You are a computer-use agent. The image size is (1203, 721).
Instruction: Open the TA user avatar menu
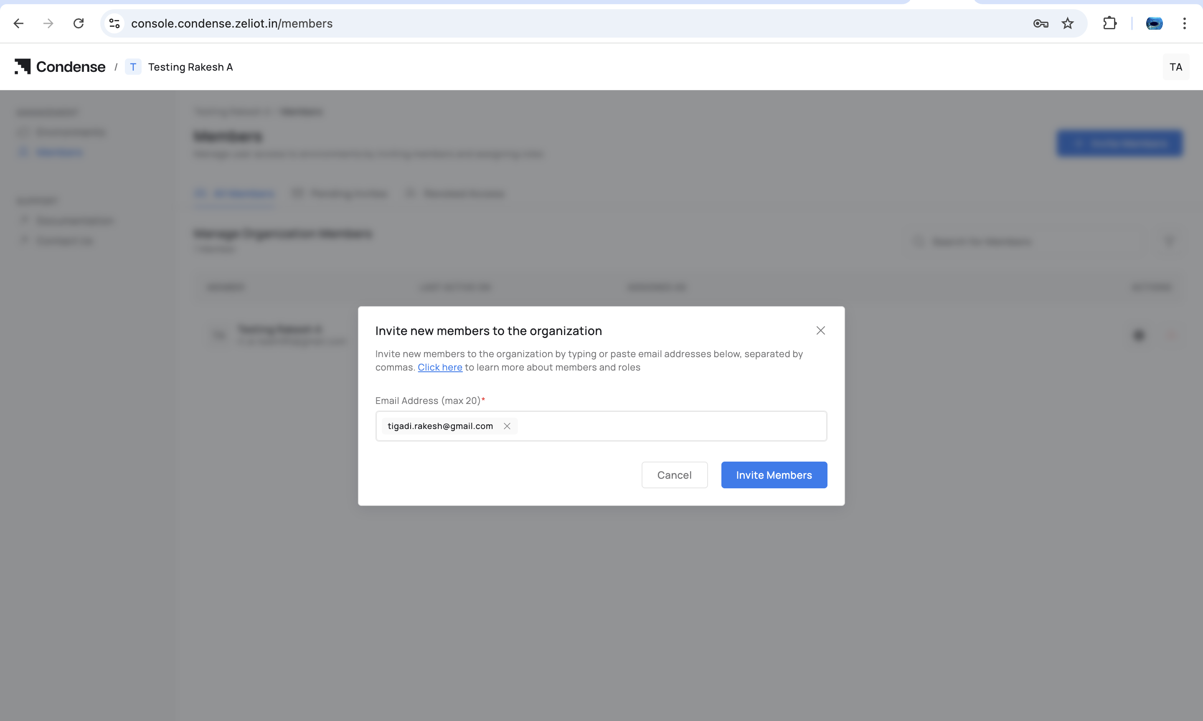(x=1175, y=67)
